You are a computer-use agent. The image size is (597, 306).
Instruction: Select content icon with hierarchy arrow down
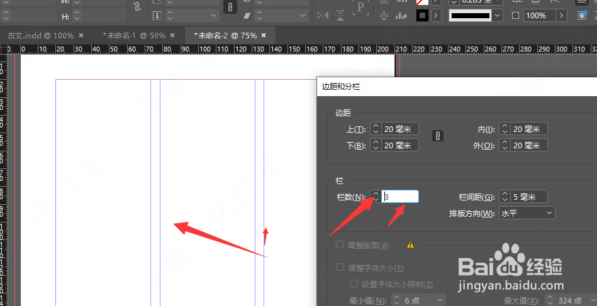coord(384,16)
